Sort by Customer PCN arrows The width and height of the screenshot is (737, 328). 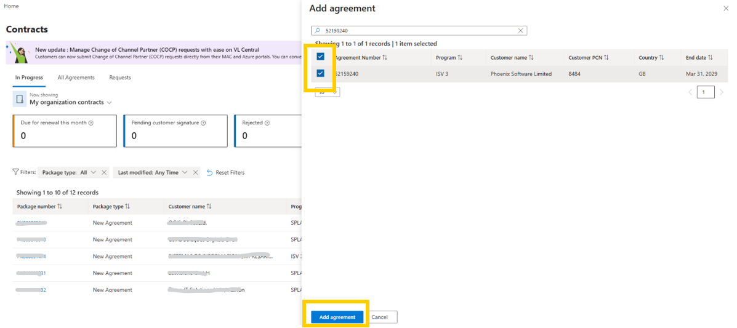coord(606,57)
